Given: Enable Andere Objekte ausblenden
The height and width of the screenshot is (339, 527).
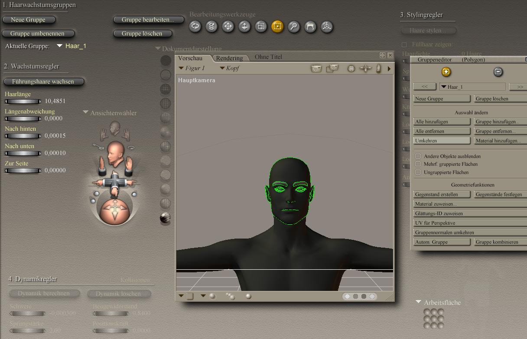Looking at the screenshot, I should (x=418, y=156).
